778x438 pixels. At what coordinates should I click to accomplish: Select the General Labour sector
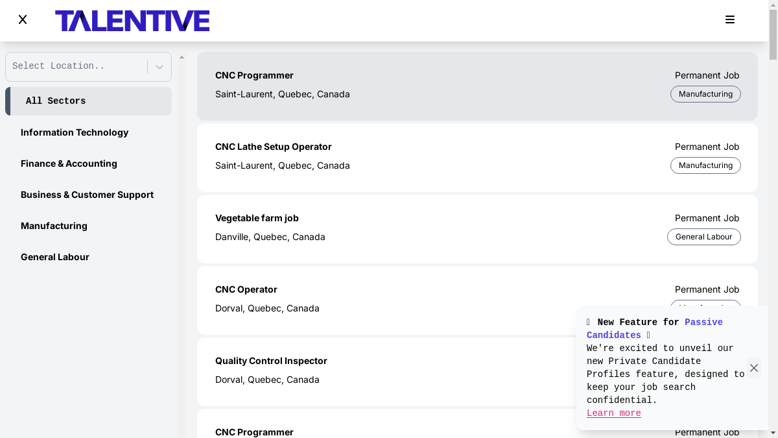[55, 257]
